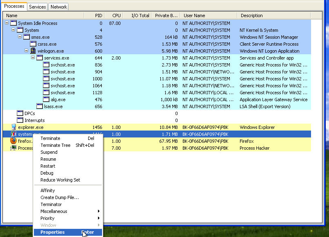Sort by PID column header

[94, 16]
